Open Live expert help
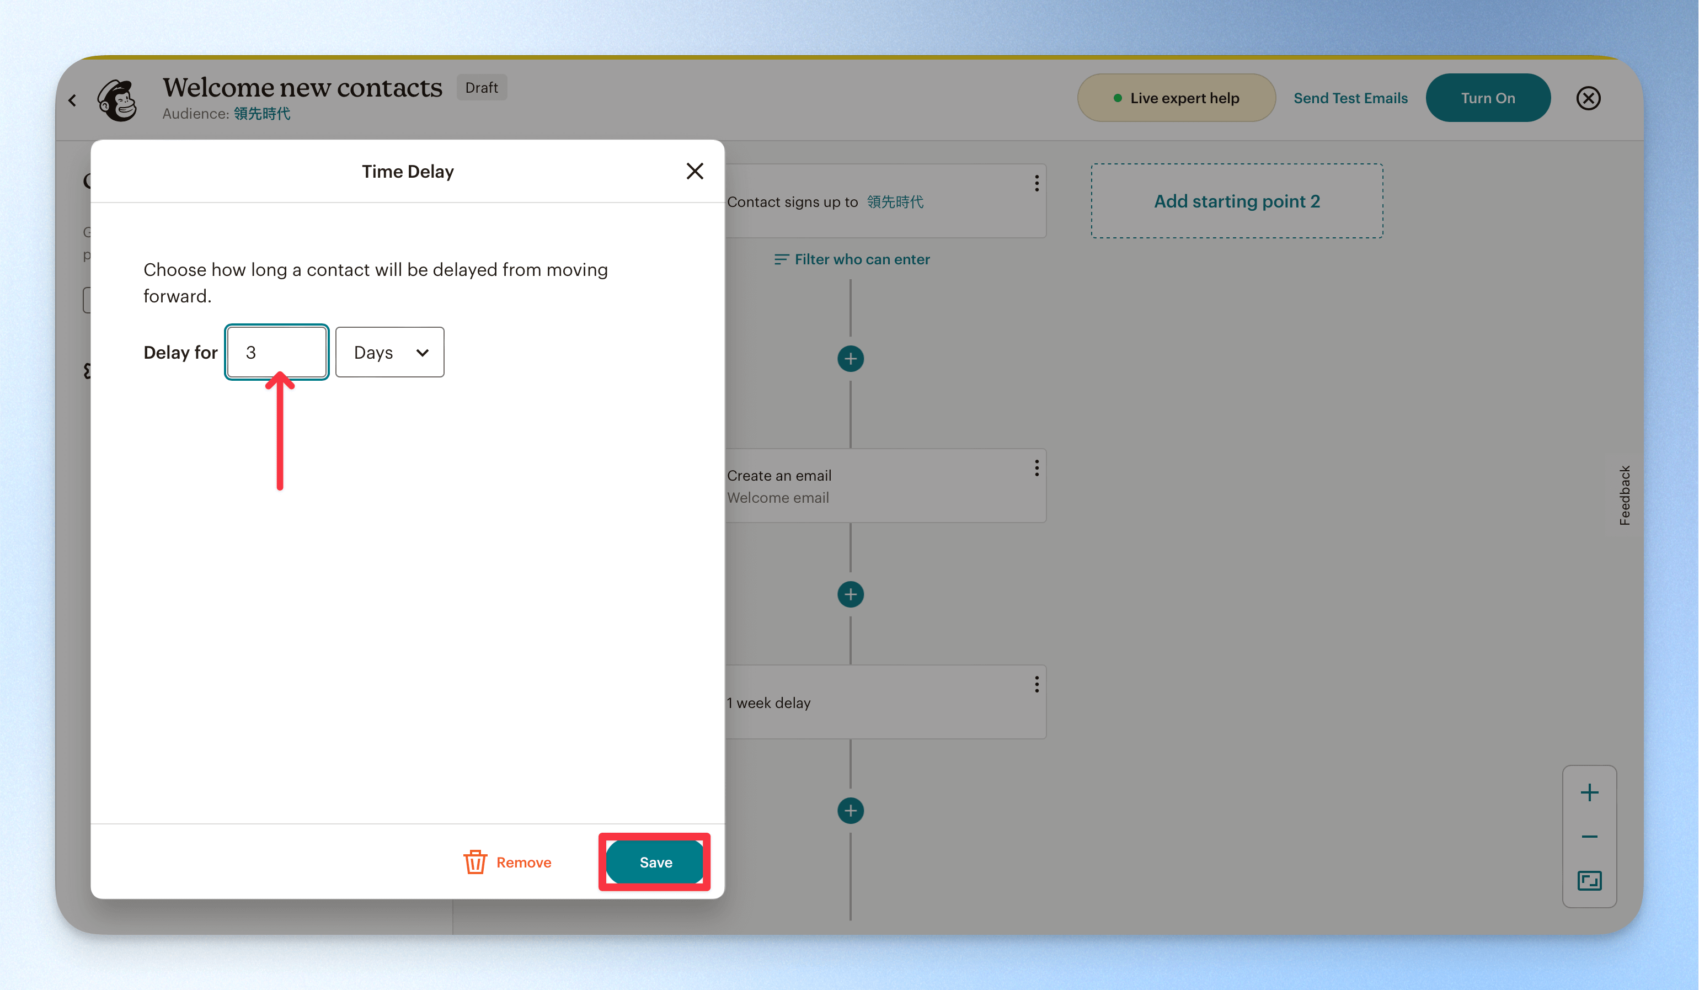Viewport: 1699px width, 990px height. (x=1176, y=98)
